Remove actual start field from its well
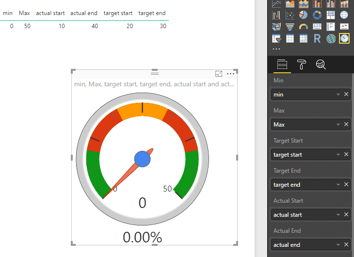Viewport: 354px width, 257px height. click(x=346, y=214)
